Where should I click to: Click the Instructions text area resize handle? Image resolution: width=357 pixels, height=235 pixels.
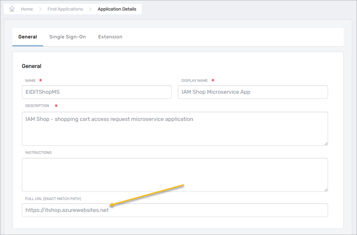326,189
